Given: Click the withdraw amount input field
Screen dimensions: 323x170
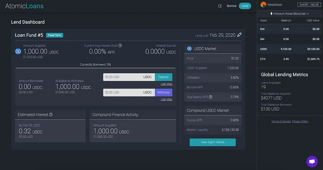Looking at the screenshot, I should point(129,93).
